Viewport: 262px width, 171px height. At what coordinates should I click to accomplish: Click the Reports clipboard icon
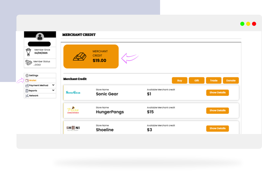coord(27,91)
